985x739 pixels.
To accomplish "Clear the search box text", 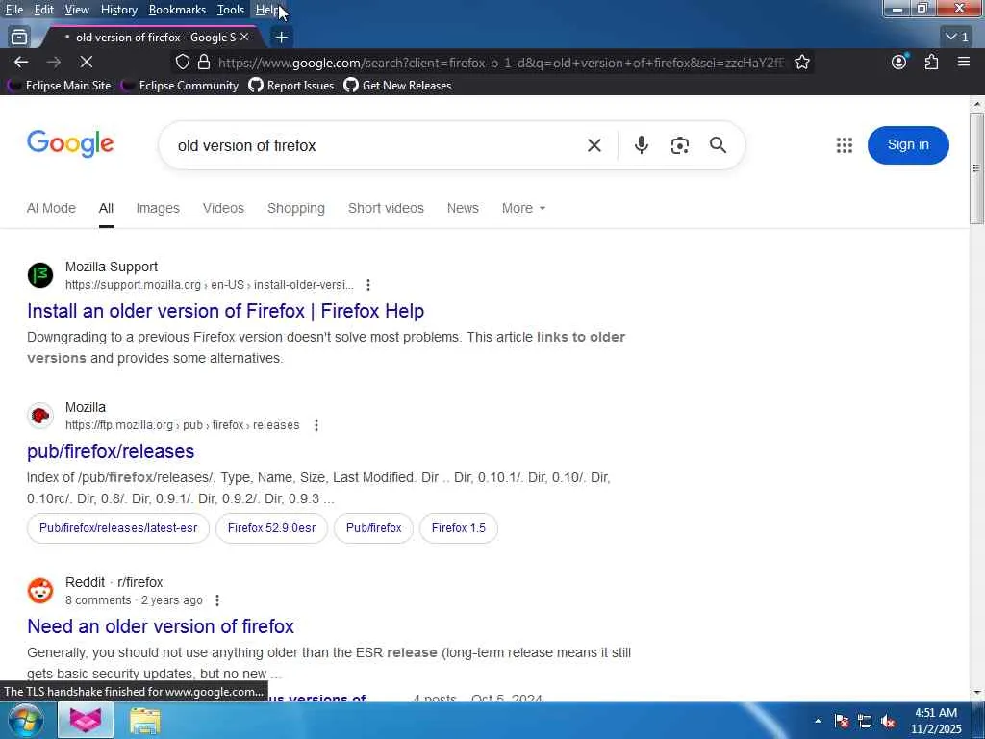I will click(x=594, y=145).
